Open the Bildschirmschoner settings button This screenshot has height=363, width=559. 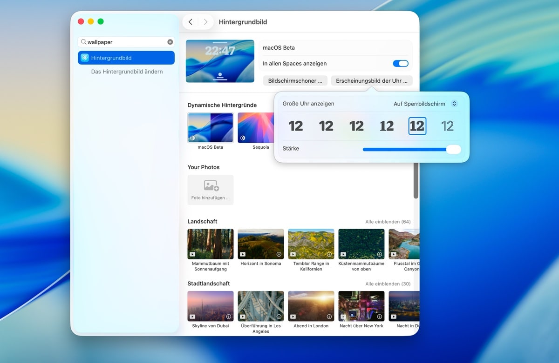295,80
